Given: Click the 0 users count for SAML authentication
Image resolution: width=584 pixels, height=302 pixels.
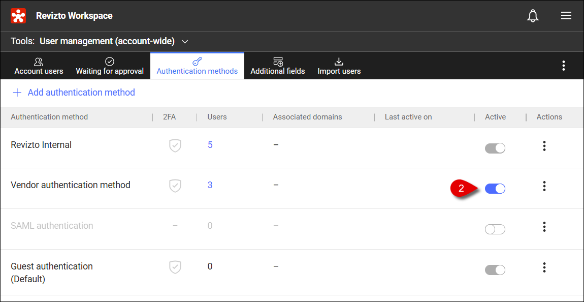Looking at the screenshot, I should coord(210,226).
